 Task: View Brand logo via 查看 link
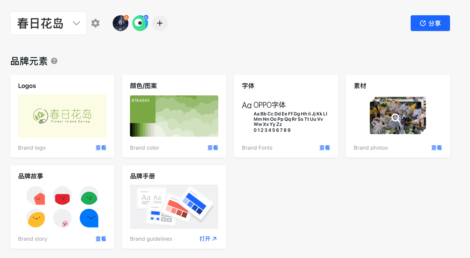pos(101,148)
